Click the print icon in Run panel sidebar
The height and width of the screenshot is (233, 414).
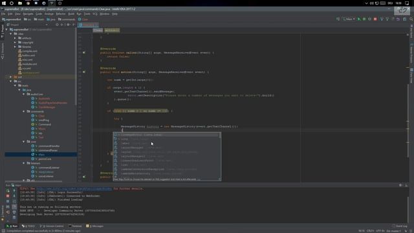[x=14, y=212]
